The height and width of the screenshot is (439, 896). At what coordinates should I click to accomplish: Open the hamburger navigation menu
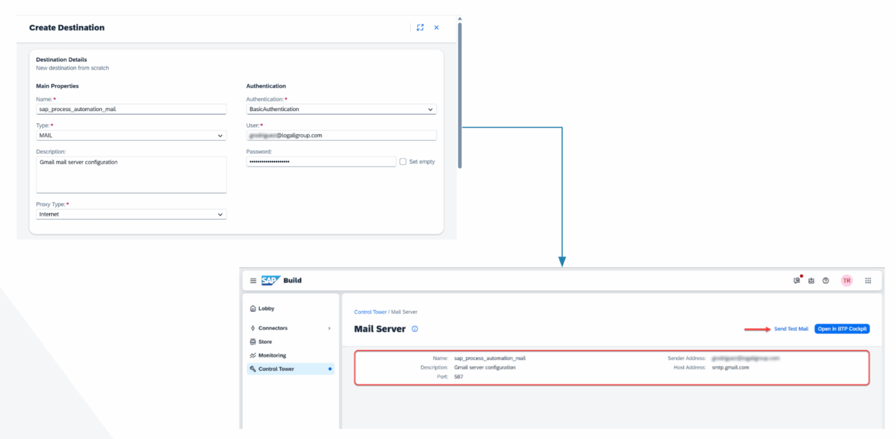(253, 281)
